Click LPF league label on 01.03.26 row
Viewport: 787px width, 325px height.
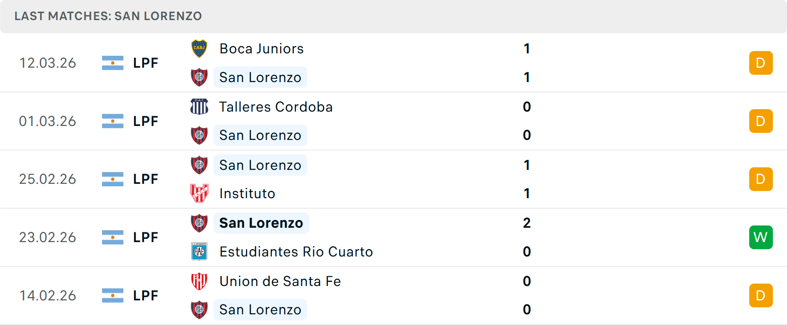coord(146,121)
